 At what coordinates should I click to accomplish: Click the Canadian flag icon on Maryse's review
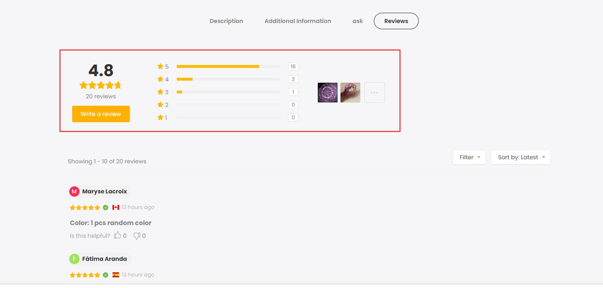116,207
